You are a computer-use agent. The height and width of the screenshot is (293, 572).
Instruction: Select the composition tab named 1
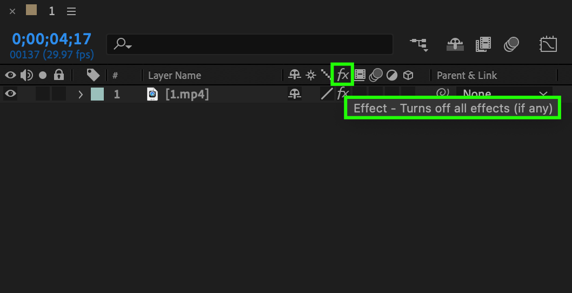coord(52,11)
